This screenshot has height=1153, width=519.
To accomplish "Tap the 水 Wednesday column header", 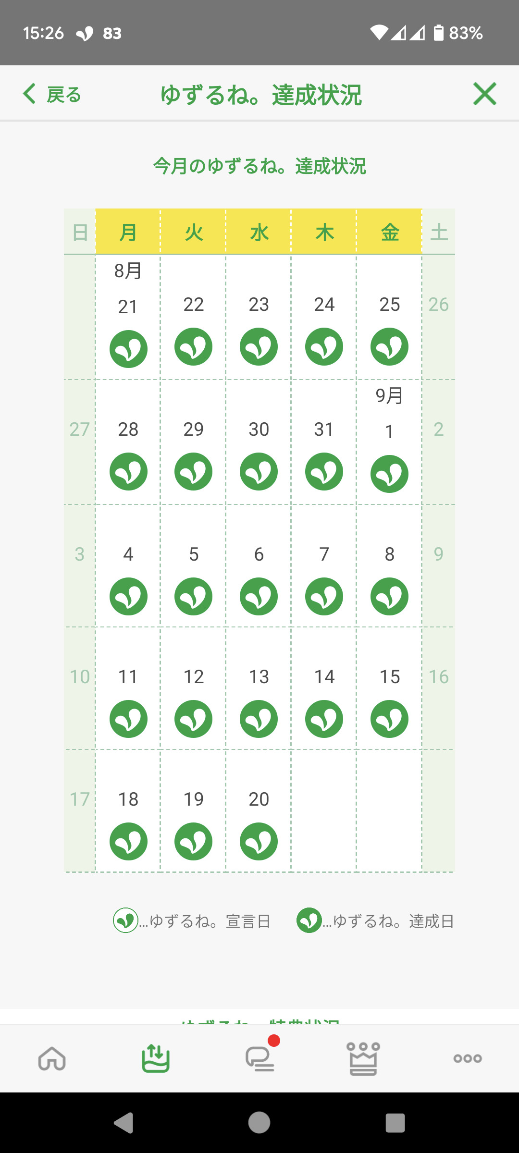I will click(259, 233).
